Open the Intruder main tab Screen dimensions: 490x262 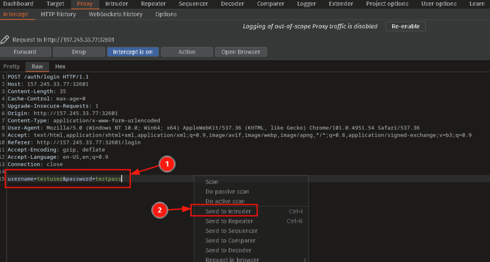117,4
